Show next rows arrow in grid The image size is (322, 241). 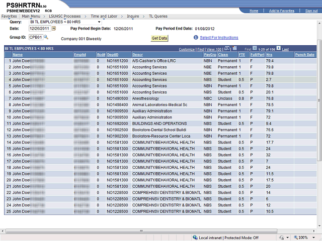pyautogui.click(x=278, y=49)
